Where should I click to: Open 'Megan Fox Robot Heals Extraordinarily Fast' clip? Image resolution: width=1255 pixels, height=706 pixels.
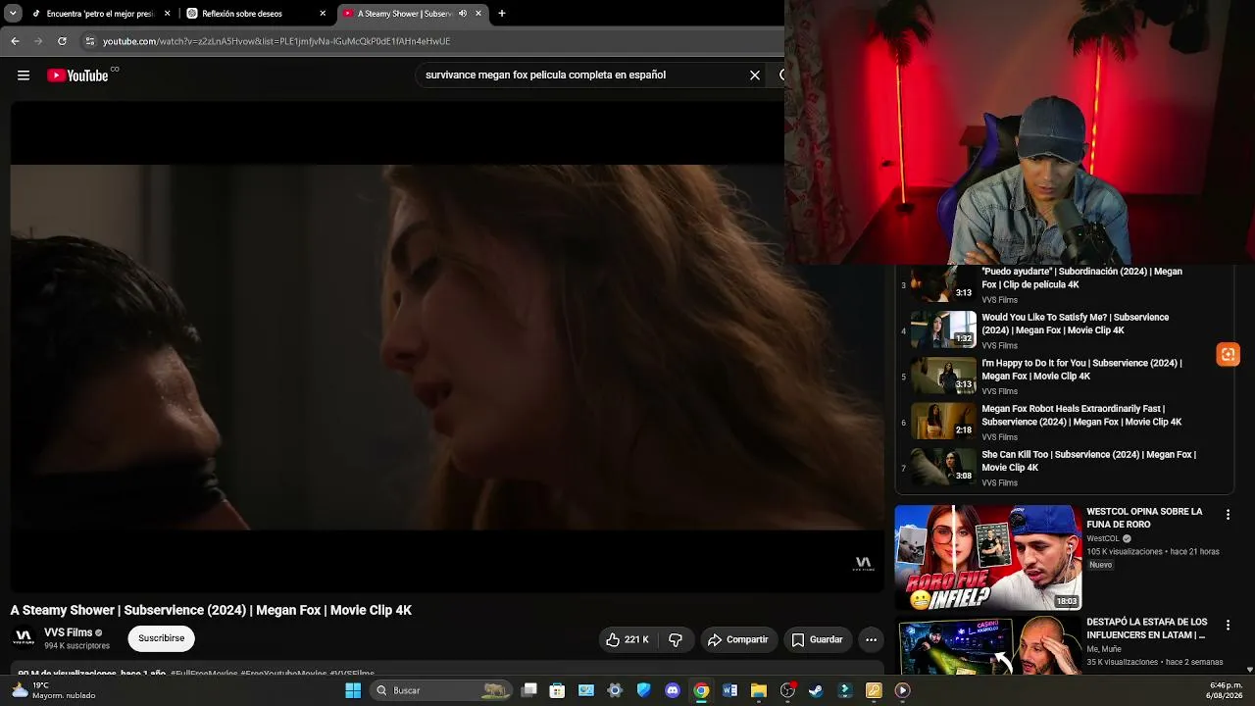(1065, 422)
